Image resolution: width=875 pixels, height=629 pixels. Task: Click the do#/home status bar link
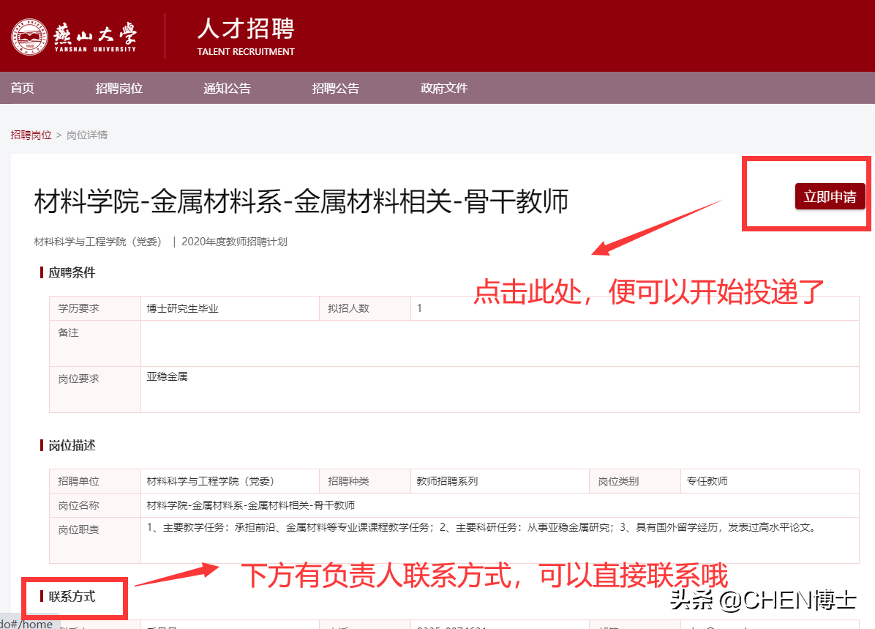[28, 624]
